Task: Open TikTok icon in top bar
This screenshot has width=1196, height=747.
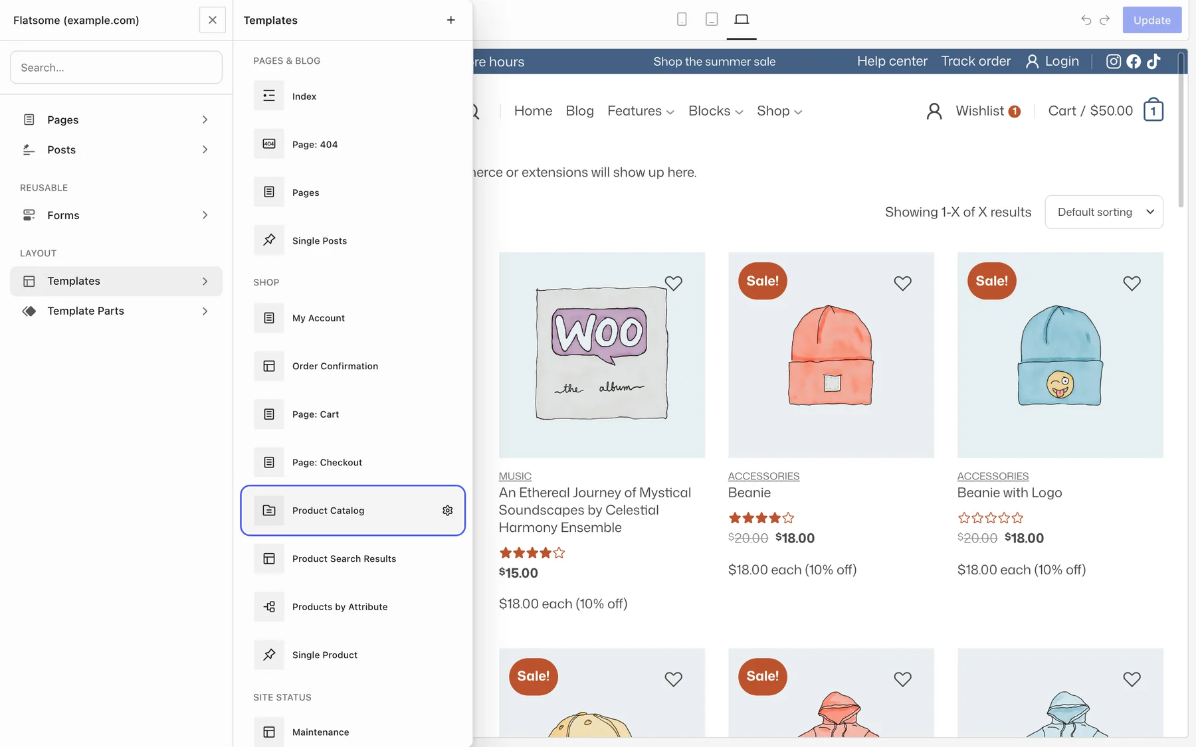Action: click(1153, 62)
